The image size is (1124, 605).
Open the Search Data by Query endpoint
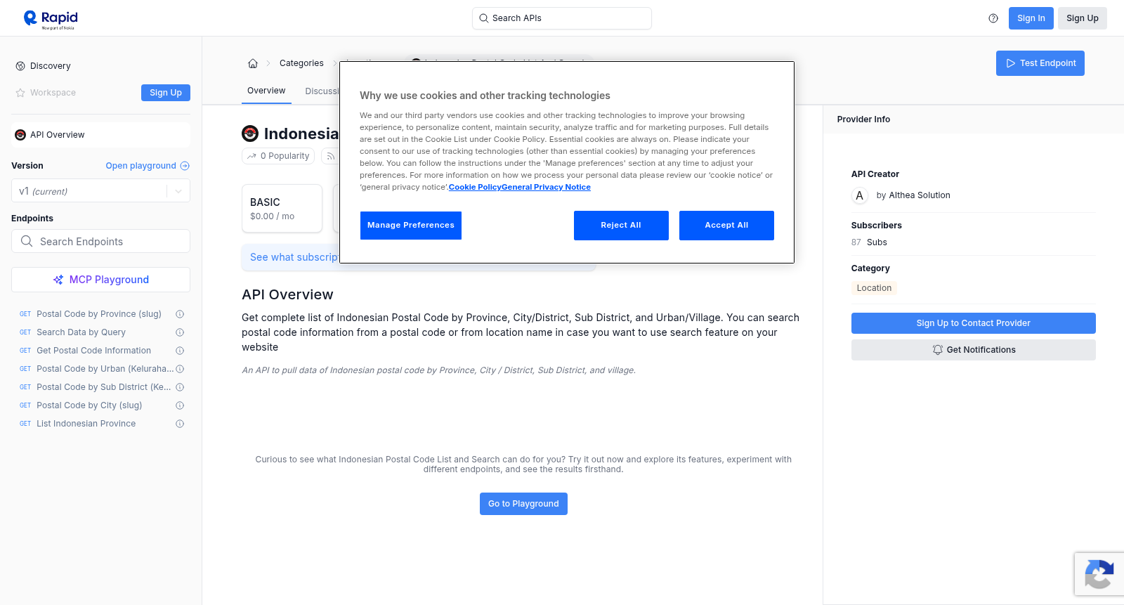click(81, 332)
